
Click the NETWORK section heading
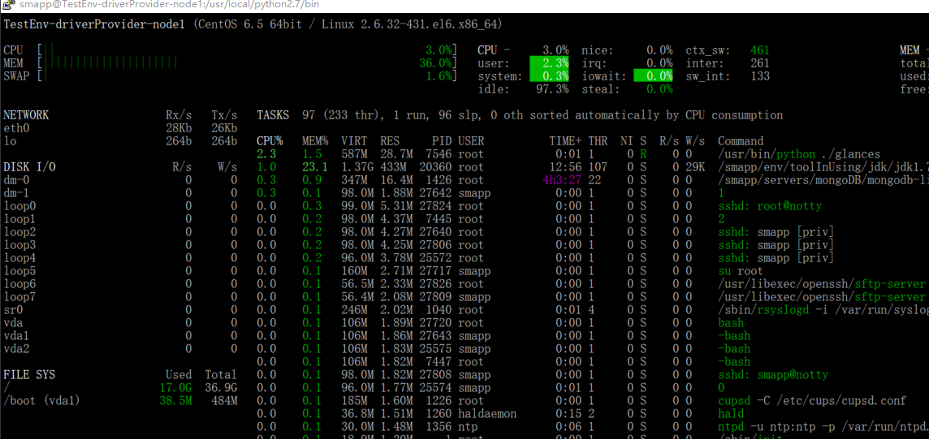point(27,114)
